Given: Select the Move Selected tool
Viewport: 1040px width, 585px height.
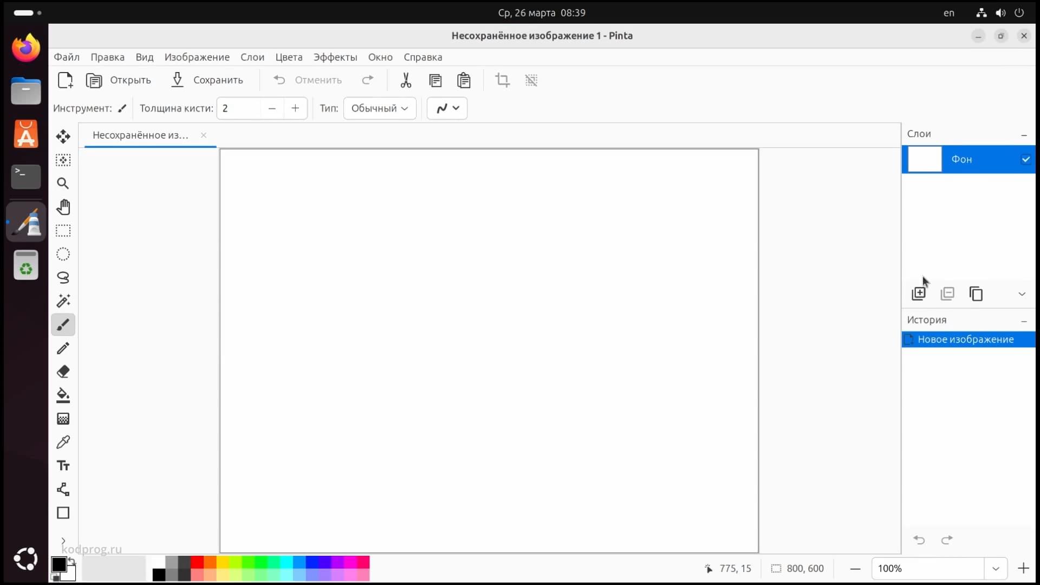Looking at the screenshot, I should 63,136.
